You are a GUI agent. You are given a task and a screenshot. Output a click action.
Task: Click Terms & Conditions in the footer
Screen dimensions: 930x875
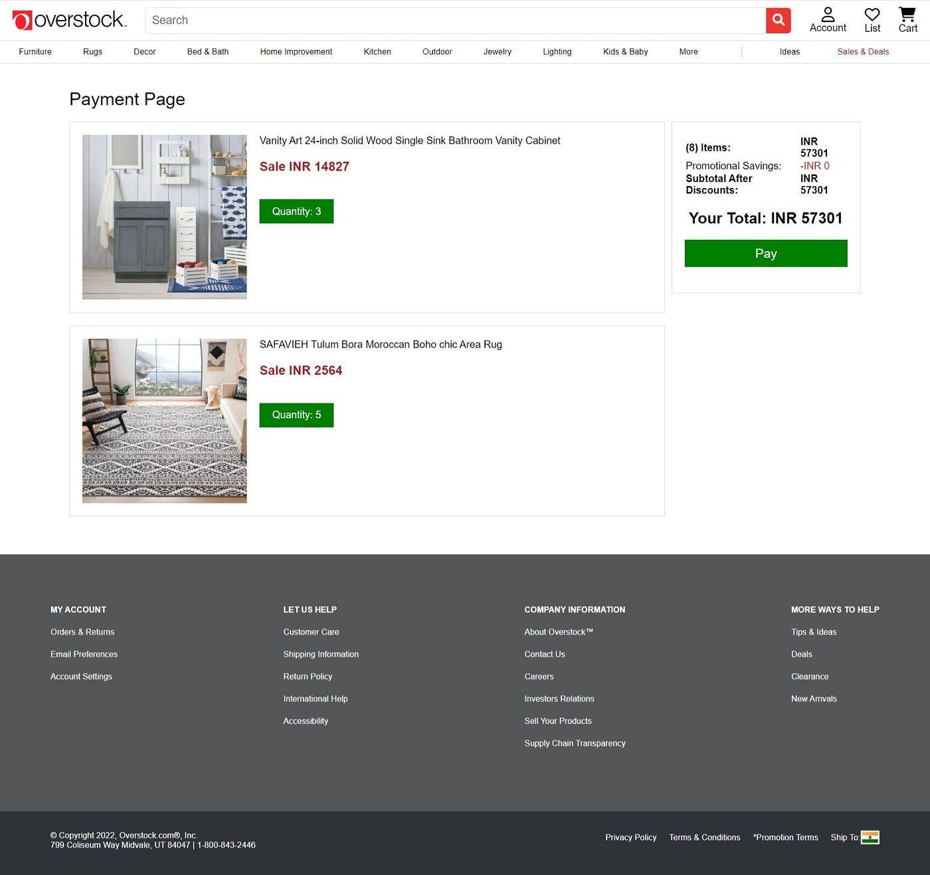(705, 837)
